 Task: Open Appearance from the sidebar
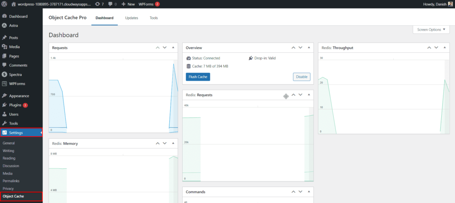tap(19, 96)
